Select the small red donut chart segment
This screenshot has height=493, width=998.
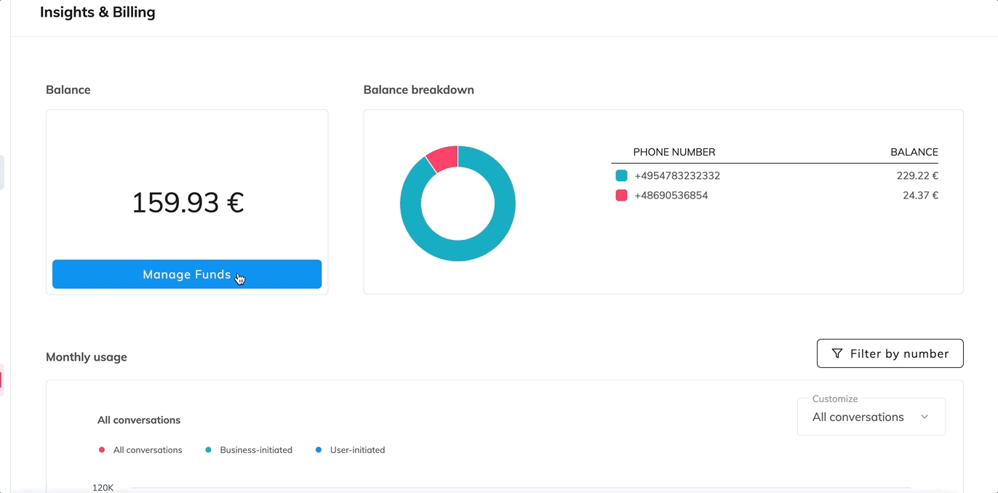point(443,157)
